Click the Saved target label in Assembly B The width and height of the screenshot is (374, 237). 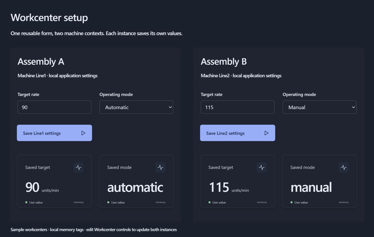click(221, 167)
